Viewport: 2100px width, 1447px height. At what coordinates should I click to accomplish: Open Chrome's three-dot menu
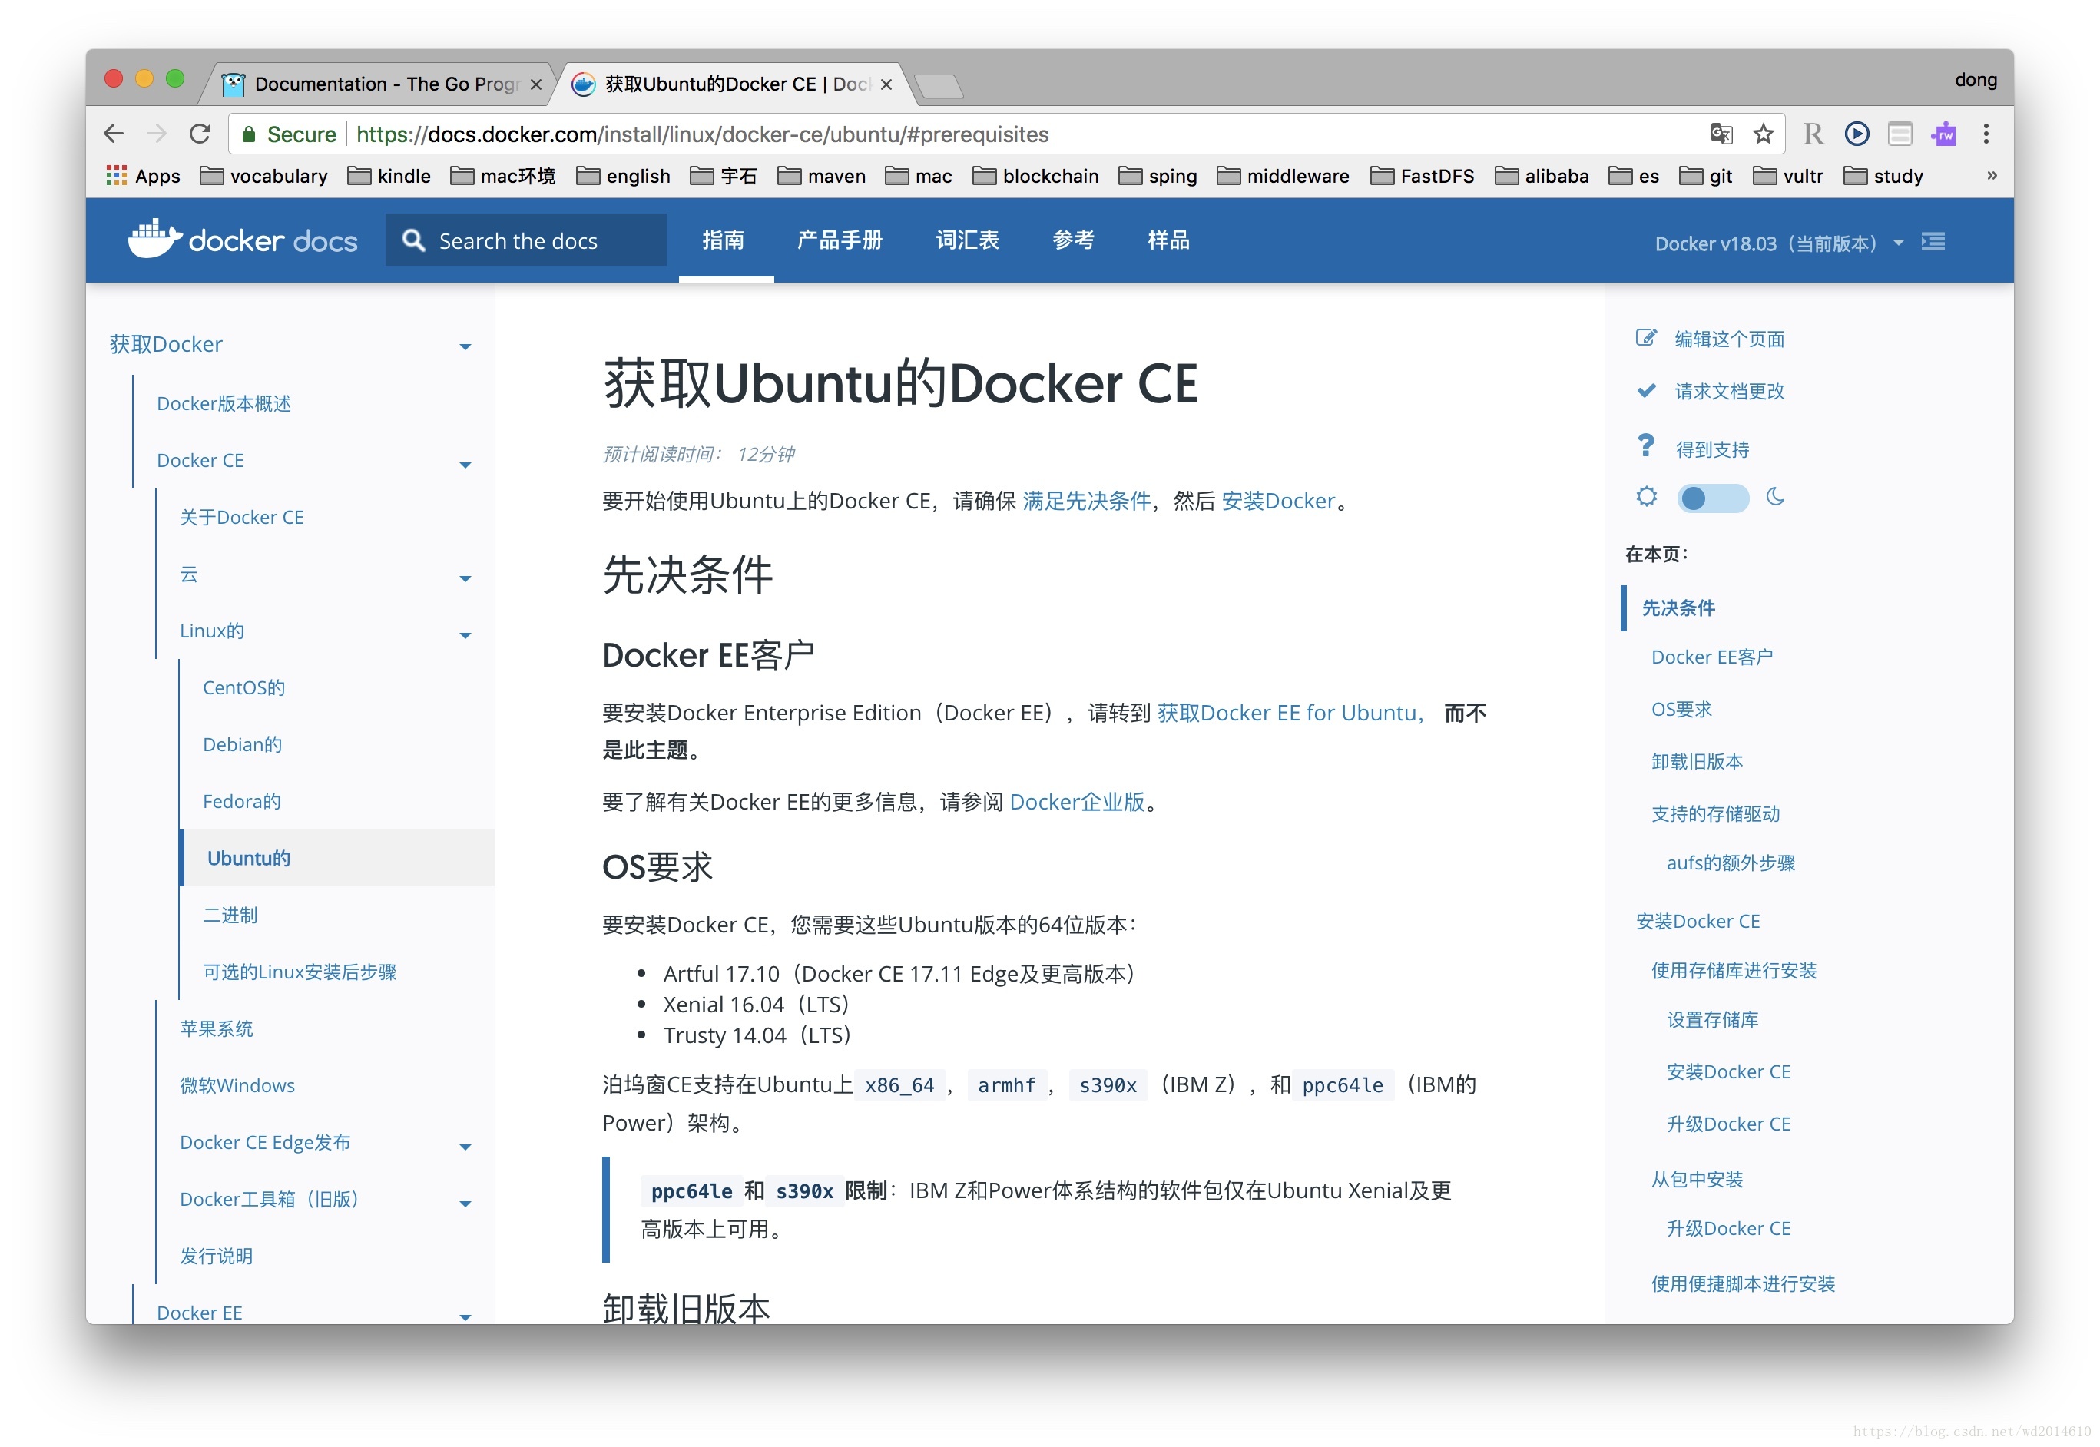1986,134
